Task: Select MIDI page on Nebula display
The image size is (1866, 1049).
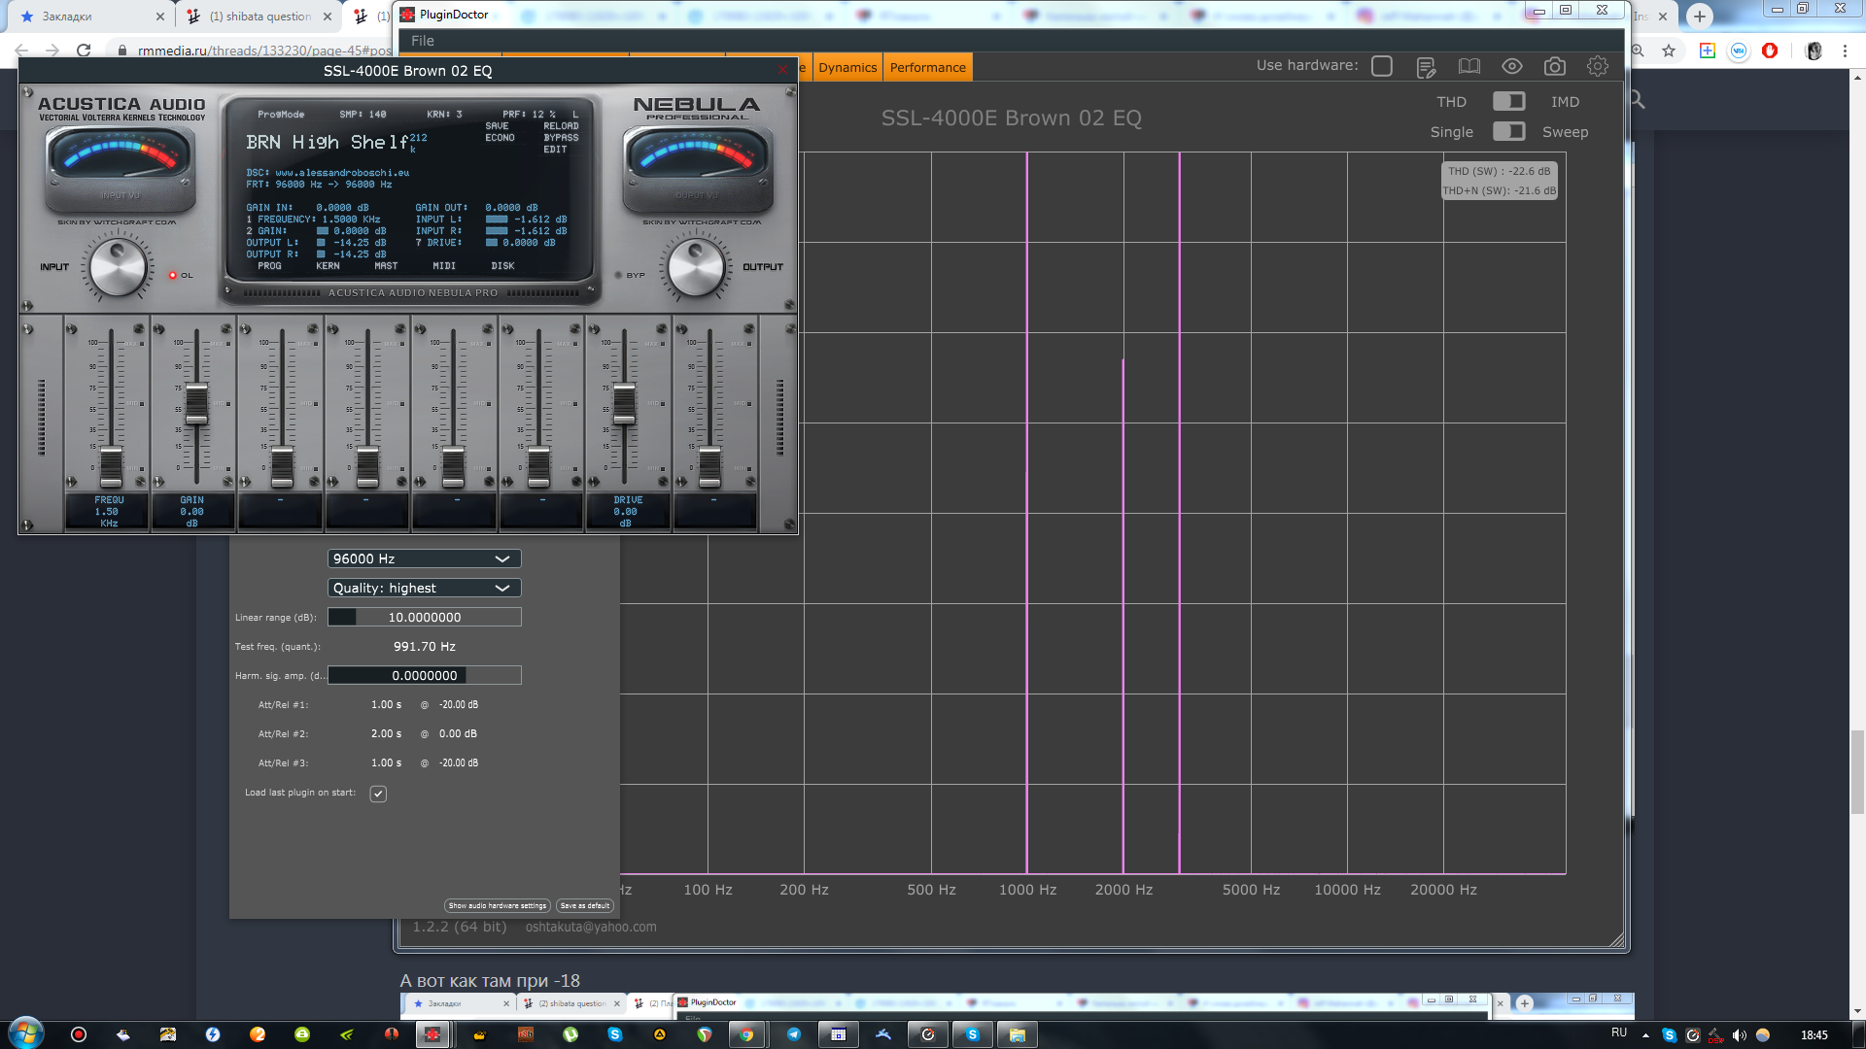Action: point(444,266)
